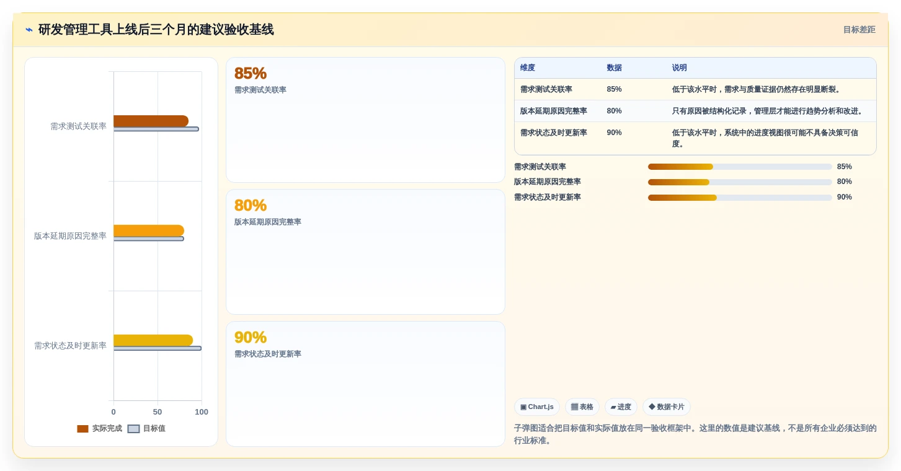This screenshot has width=901, height=471.
Task: Click the 85% 需求测试关联率 data card
Action: pyautogui.click(x=365, y=120)
